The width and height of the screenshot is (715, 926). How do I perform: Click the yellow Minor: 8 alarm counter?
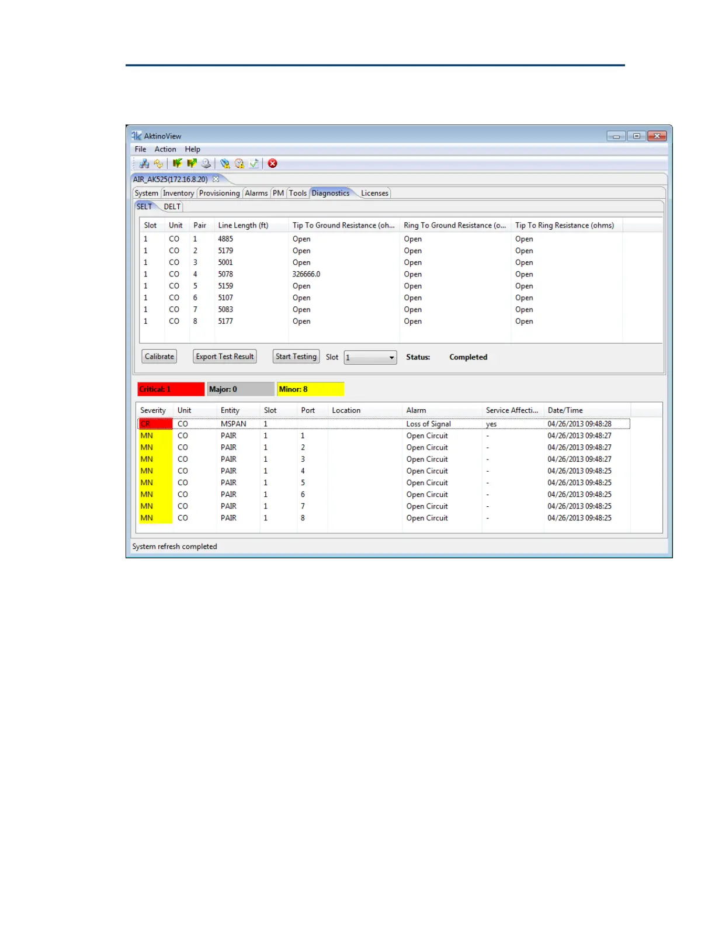pos(311,389)
